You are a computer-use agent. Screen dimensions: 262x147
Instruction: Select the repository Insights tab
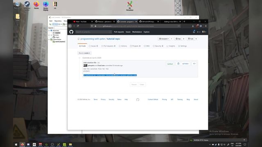[171, 46]
